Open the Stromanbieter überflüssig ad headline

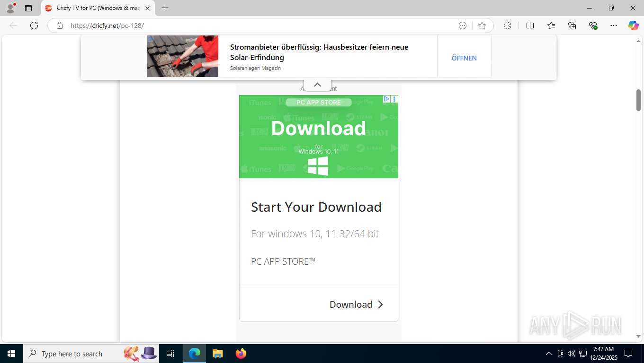pos(319,52)
